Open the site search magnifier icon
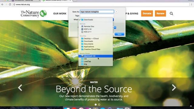The height and width of the screenshot is (109, 194). click(171, 13)
